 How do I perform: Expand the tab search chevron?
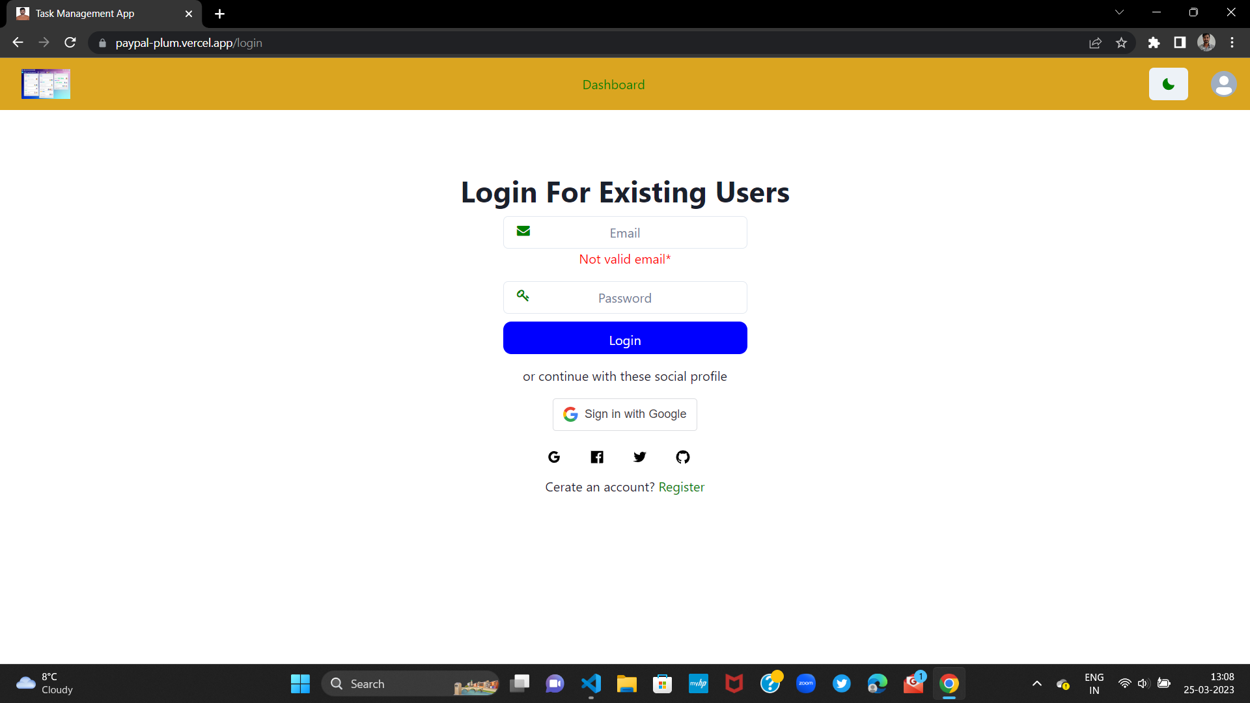pyautogui.click(x=1119, y=12)
